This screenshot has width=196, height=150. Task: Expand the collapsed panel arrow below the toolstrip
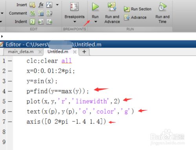(2, 36)
